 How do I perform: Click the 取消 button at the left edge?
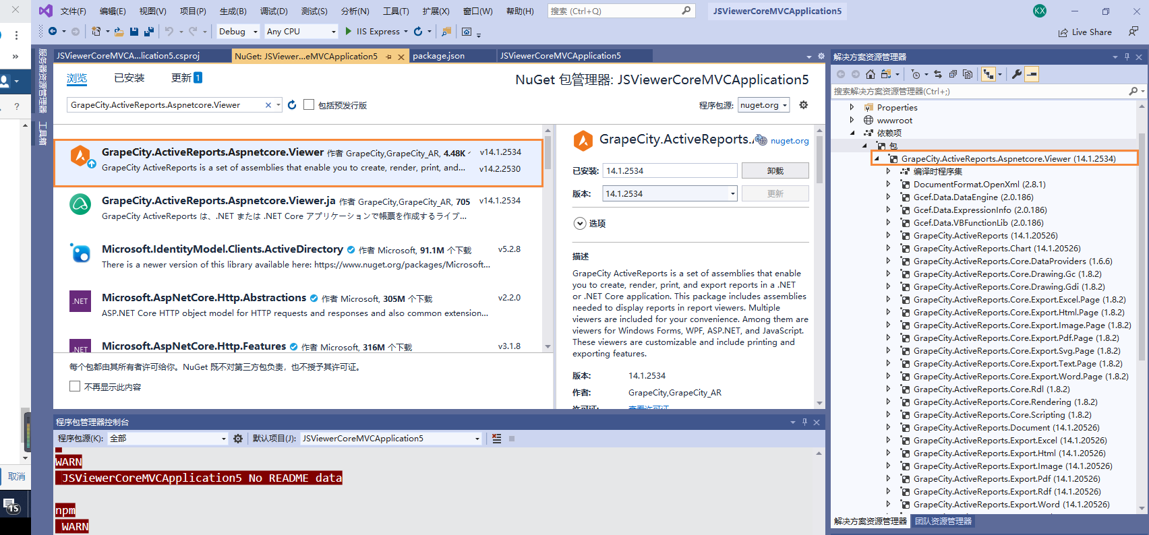point(16,476)
